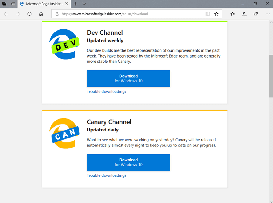Refresh the current page
The height and width of the screenshot is (203, 273).
click(x=29, y=14)
